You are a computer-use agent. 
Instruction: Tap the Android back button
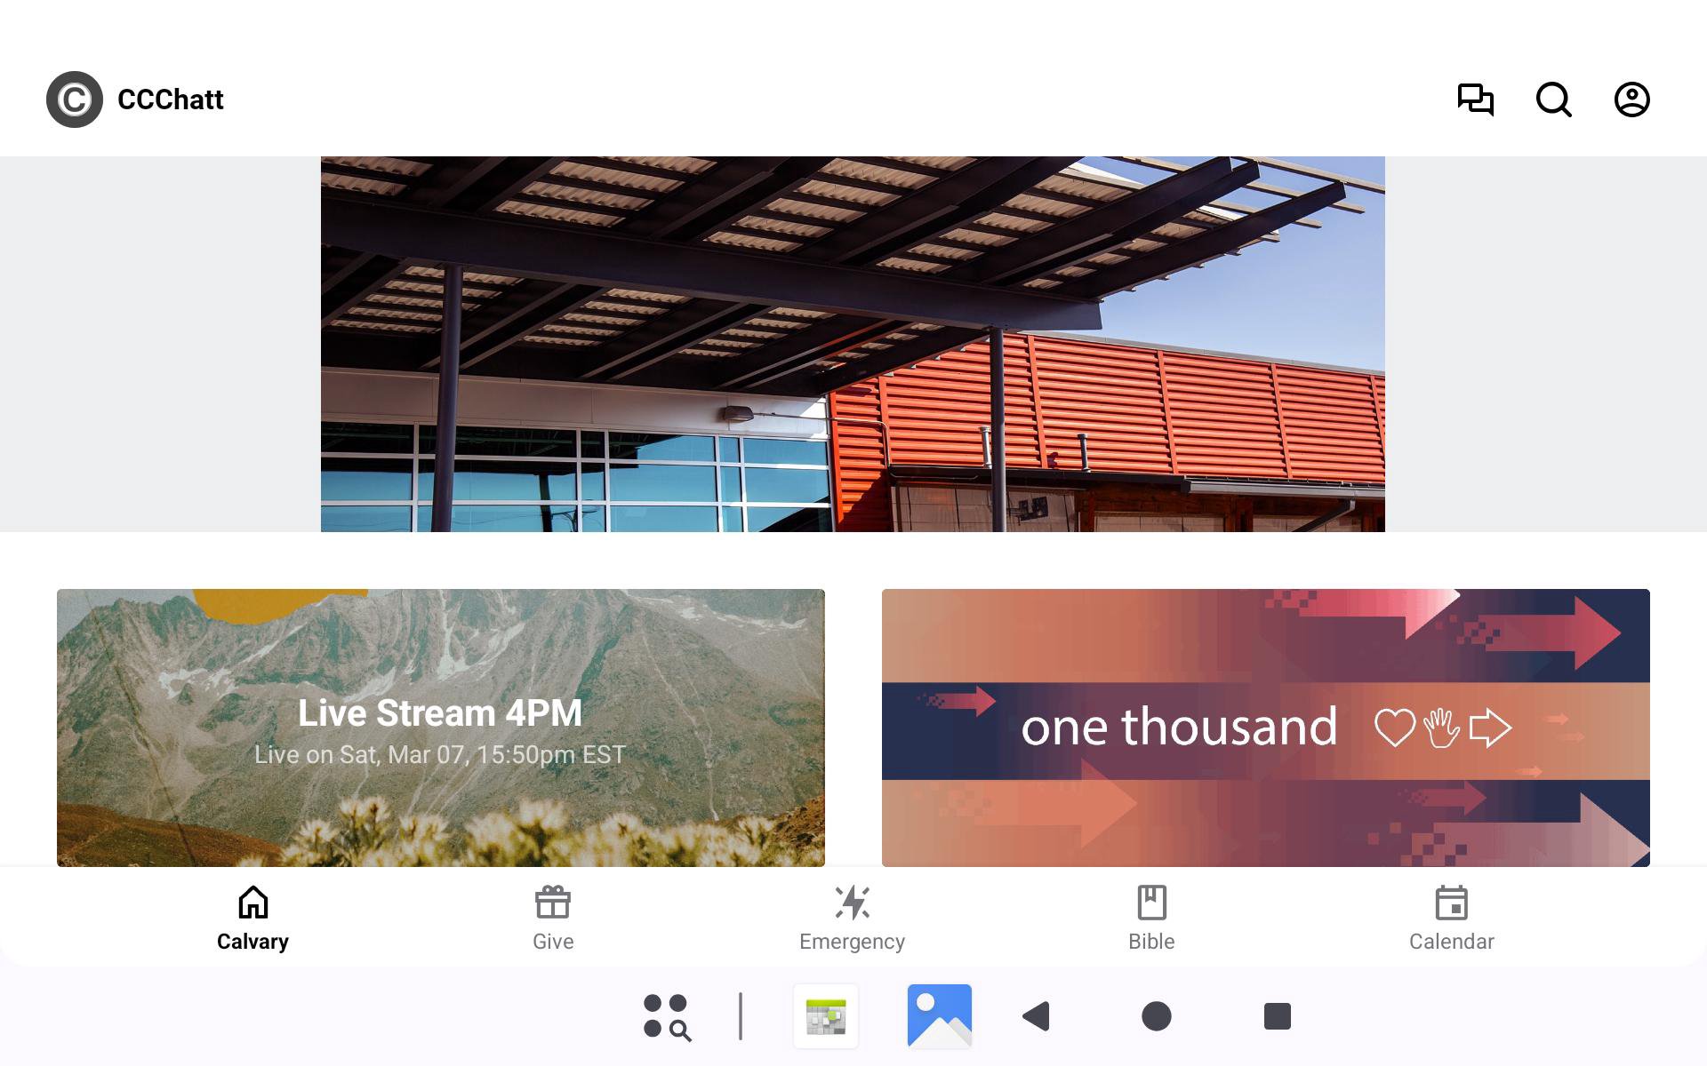(x=1037, y=1016)
